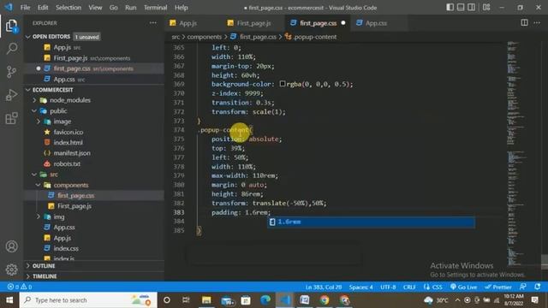Switch to the App.css editor tab
The image size is (548, 308).
tap(376, 23)
